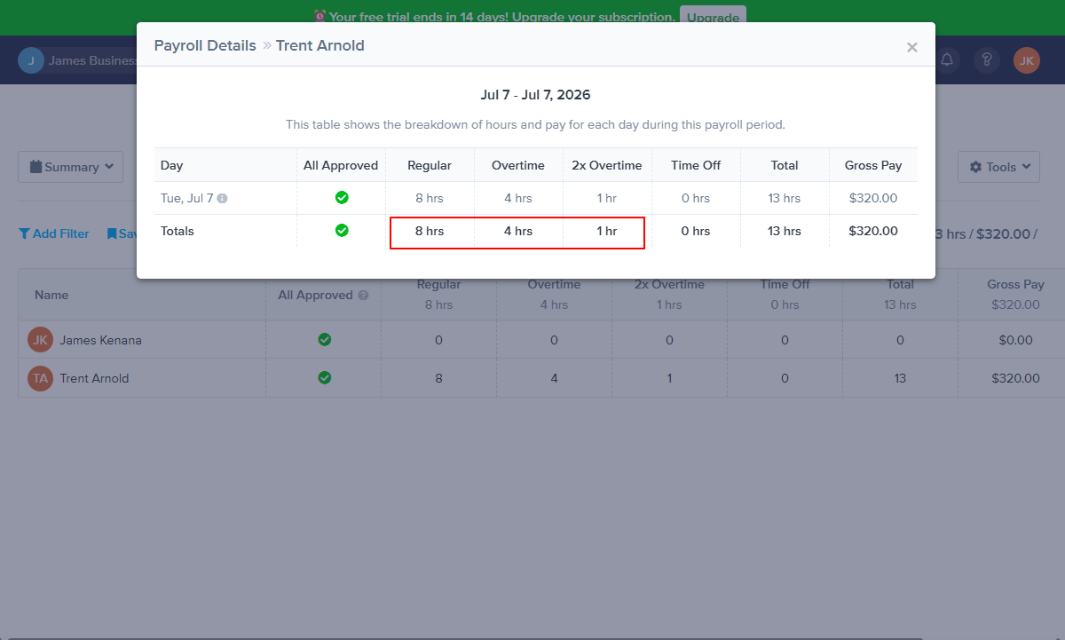Open the Trent Arnold row name
The image size is (1065, 640).
(94, 378)
